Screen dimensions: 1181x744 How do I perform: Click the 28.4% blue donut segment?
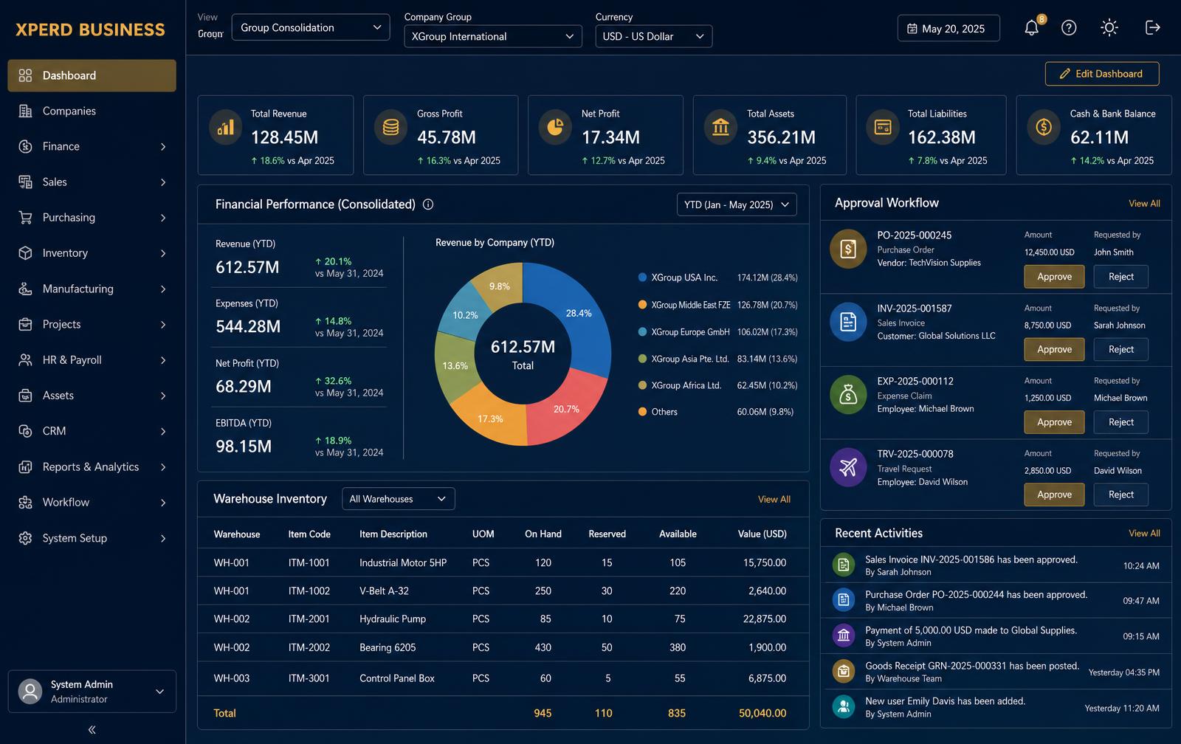578,313
